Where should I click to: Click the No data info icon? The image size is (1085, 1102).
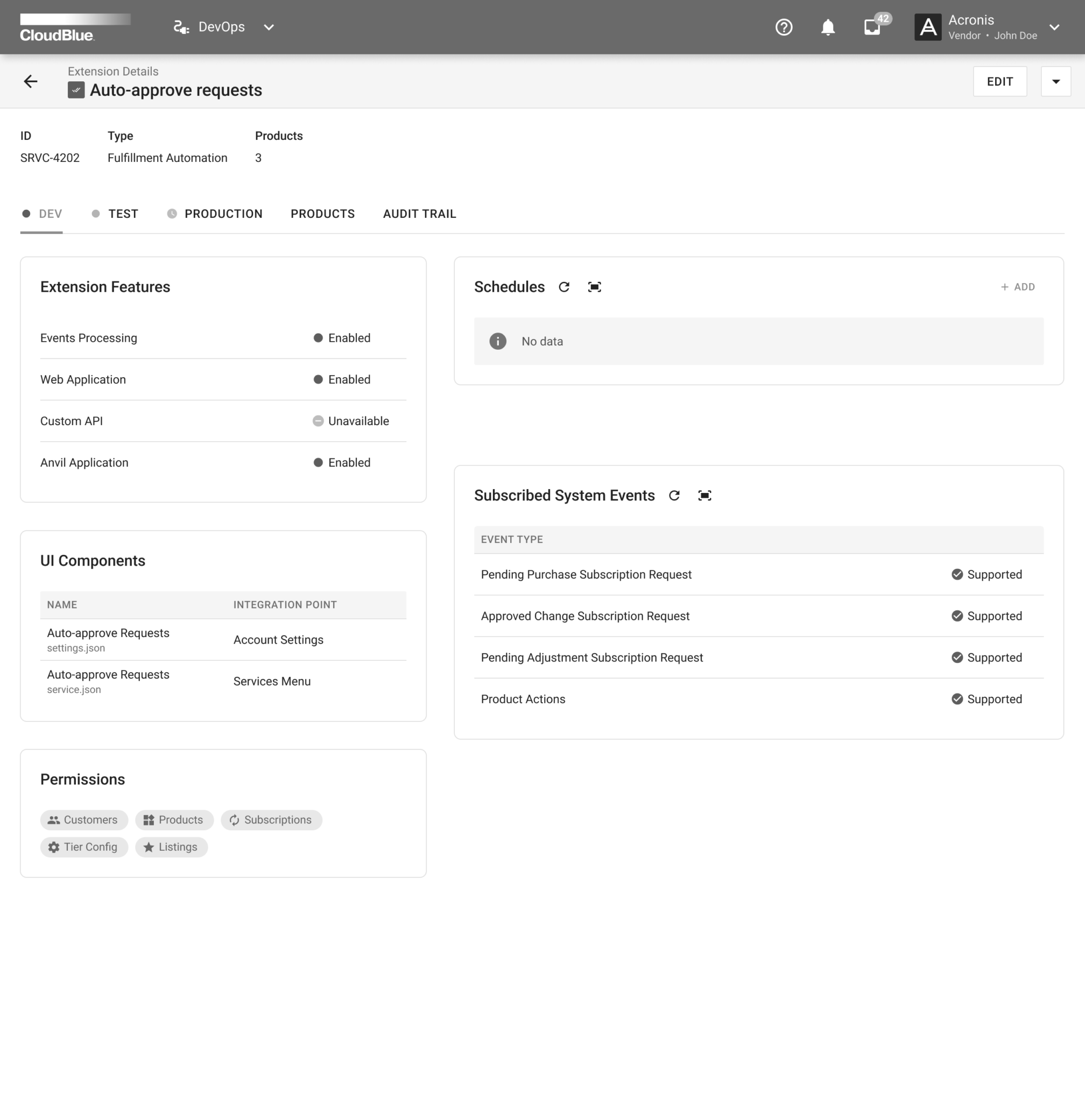tap(497, 341)
